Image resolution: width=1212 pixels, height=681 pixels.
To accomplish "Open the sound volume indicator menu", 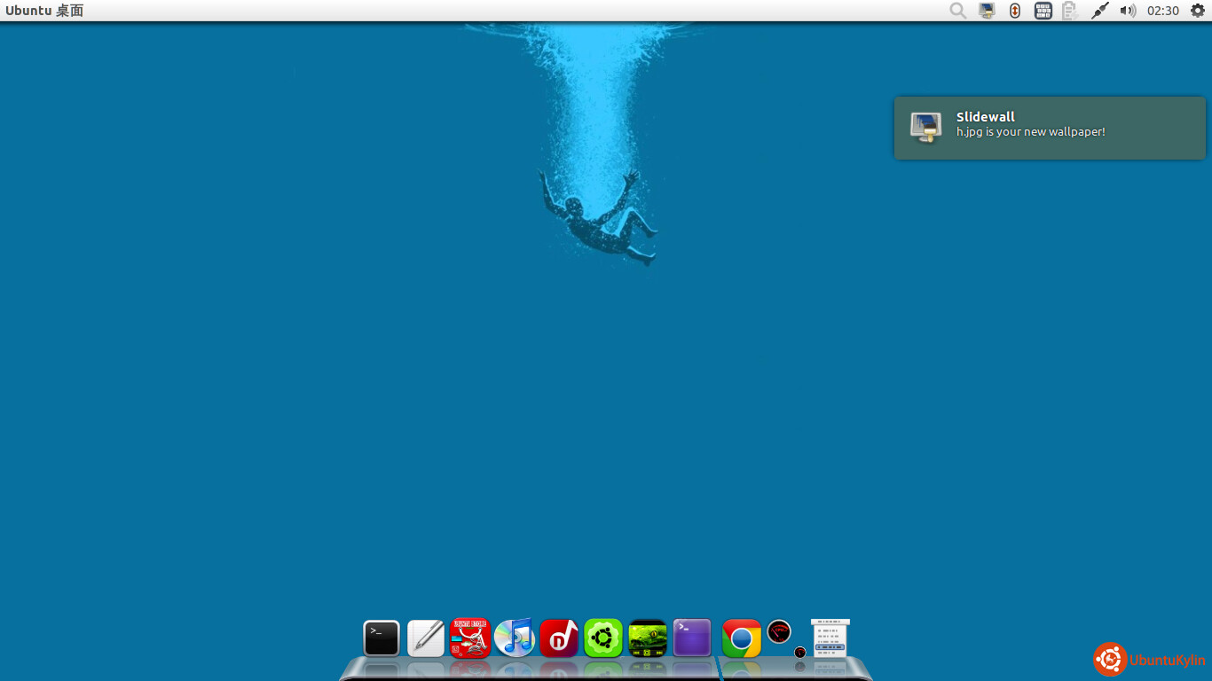I will (1128, 11).
